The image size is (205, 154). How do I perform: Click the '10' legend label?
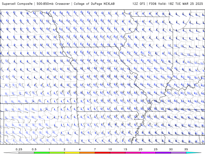coord(110,149)
